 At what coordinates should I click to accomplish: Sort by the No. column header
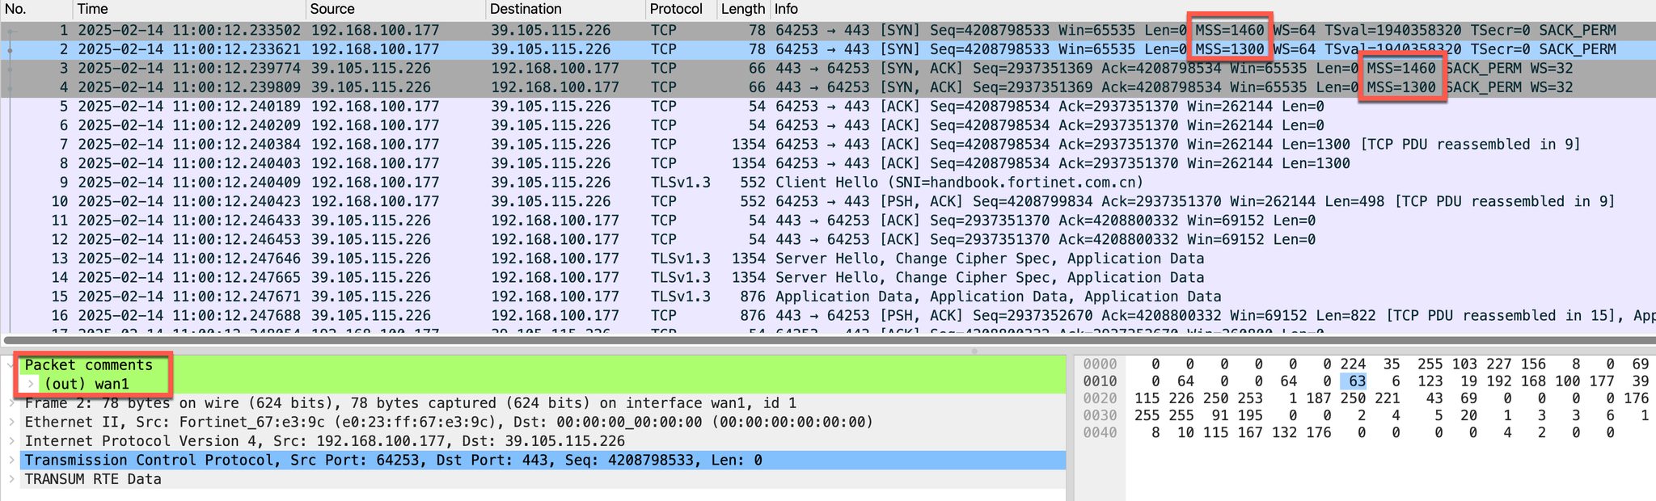(36, 9)
